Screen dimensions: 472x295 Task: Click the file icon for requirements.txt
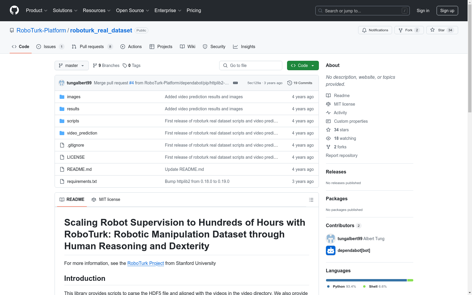coord(62,181)
